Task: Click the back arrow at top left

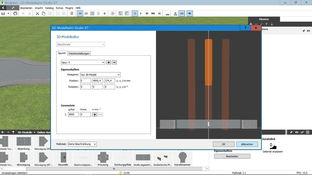Action: pos(3,8)
